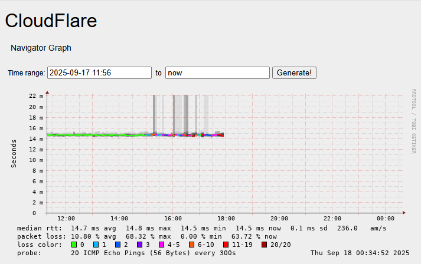The width and height of the screenshot is (421, 264).
Task: Click the loss color: label
Action: (x=40, y=245)
